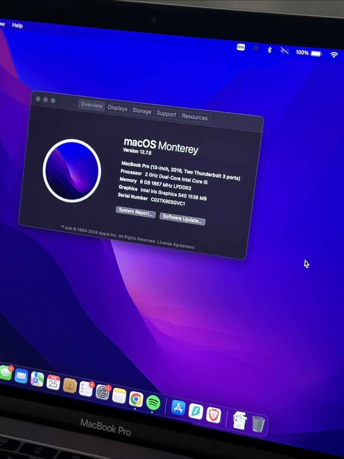Viewport: 344px width, 459px height.
Task: Click the Software Update button
Action: point(182,219)
